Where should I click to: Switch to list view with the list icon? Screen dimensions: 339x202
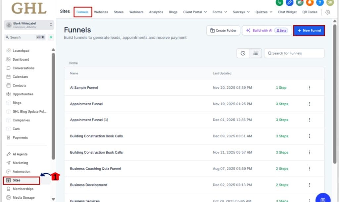pos(256,53)
